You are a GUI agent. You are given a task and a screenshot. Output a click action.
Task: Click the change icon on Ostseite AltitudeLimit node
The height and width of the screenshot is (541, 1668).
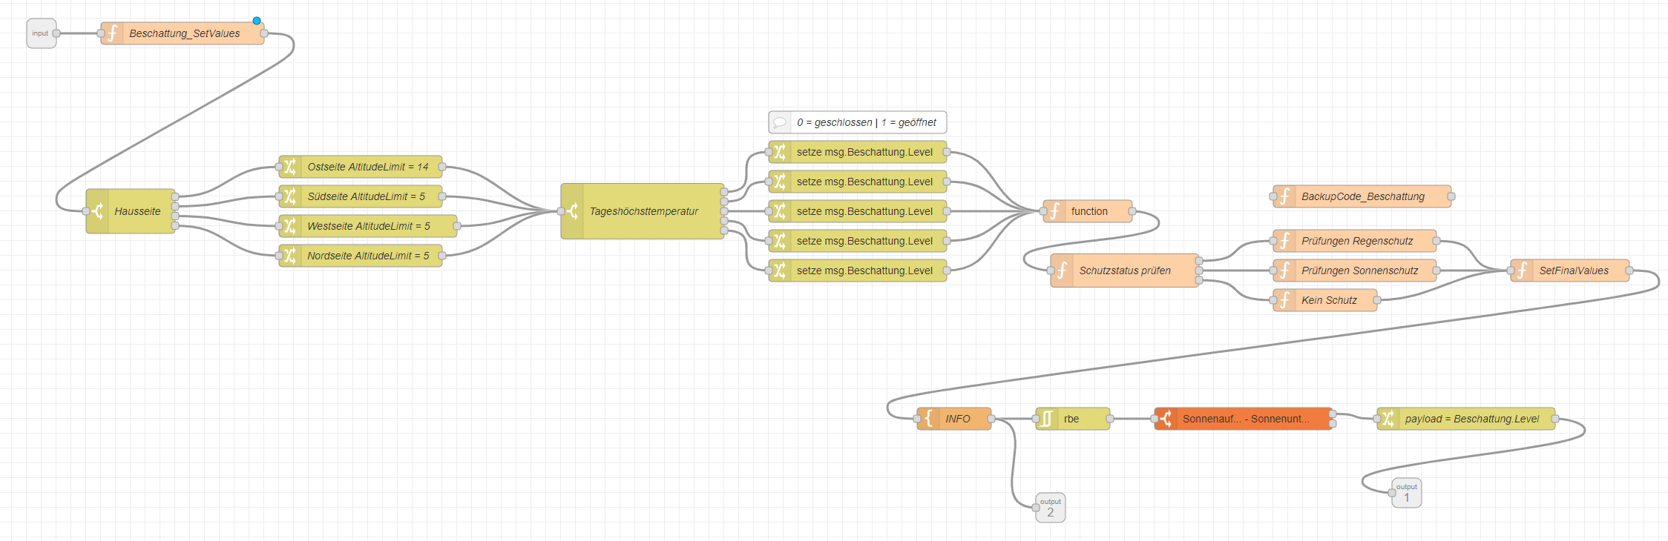pyautogui.click(x=291, y=167)
